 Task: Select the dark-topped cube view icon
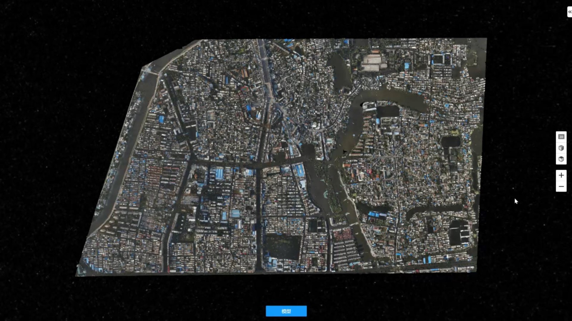(561, 159)
